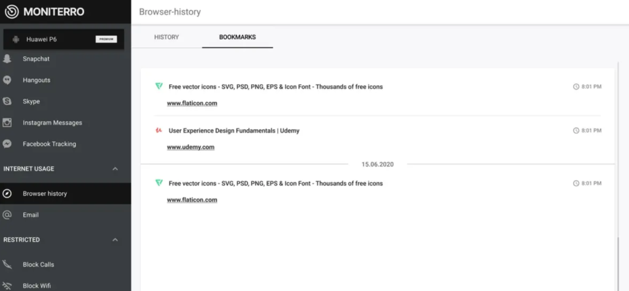Click the Block Wifi icon

(x=7, y=286)
